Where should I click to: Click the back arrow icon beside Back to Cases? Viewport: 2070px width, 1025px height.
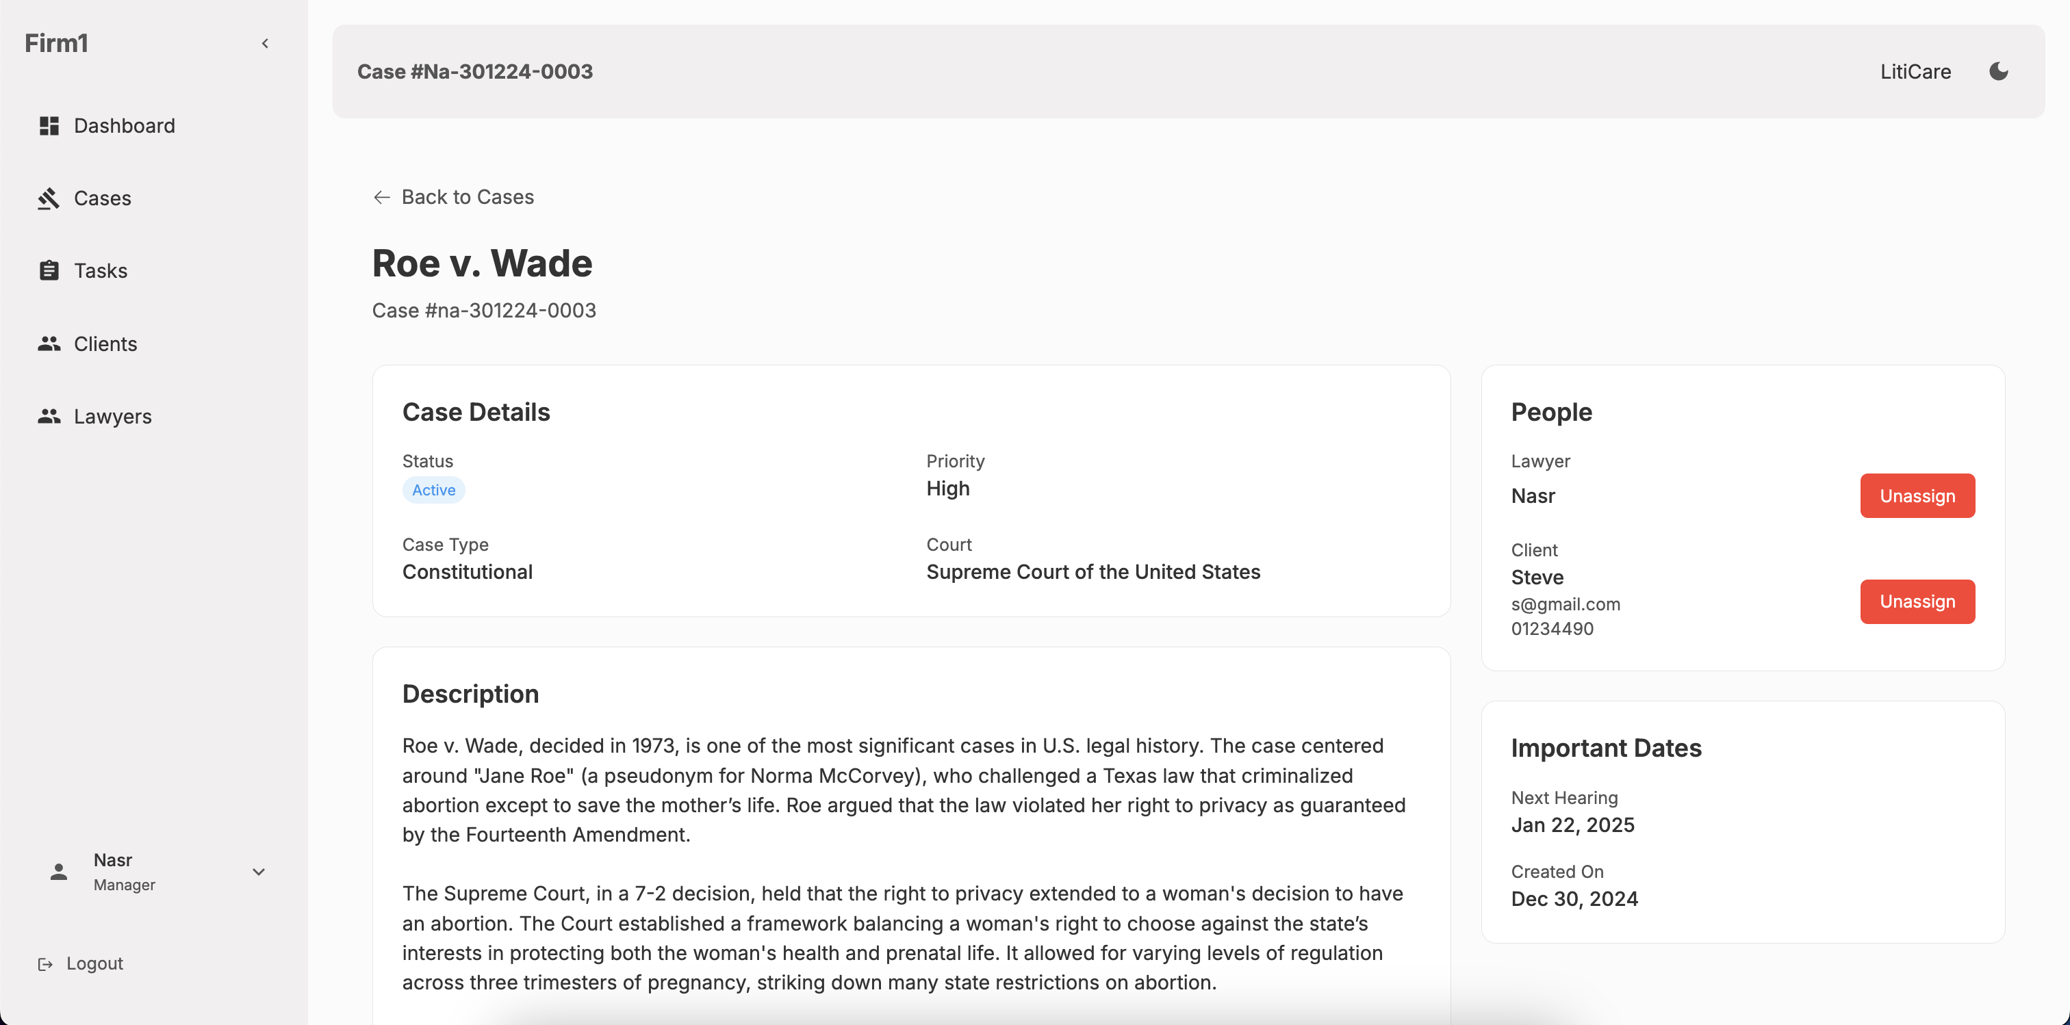click(x=382, y=197)
